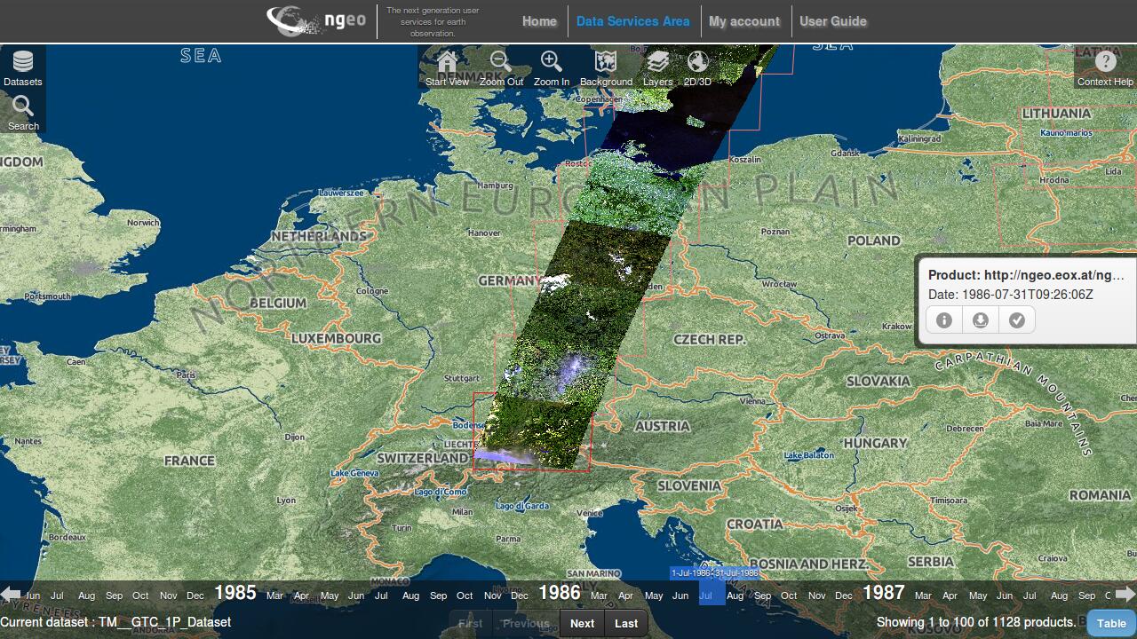Screen dimensions: 1137x639
Task: Click the ngeo logo
Action: (317, 21)
